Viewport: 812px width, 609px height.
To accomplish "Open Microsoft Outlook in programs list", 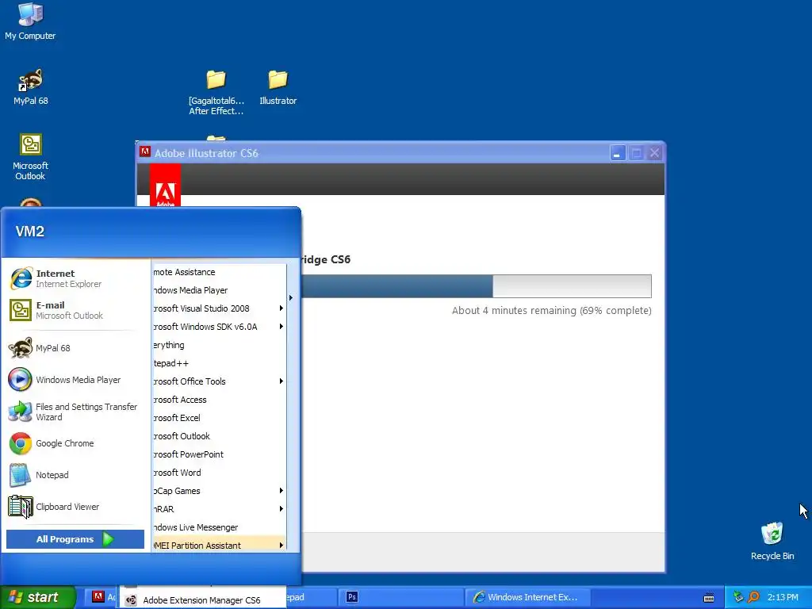I will [219, 436].
